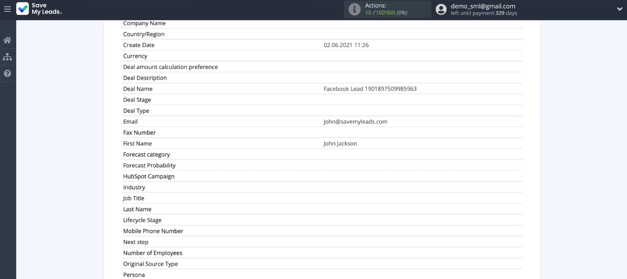Image resolution: width=627 pixels, height=279 pixels.
Task: Select the Country/Region row label
Action: [144, 34]
